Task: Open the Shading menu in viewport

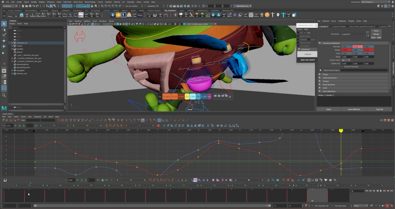Action: point(78,21)
